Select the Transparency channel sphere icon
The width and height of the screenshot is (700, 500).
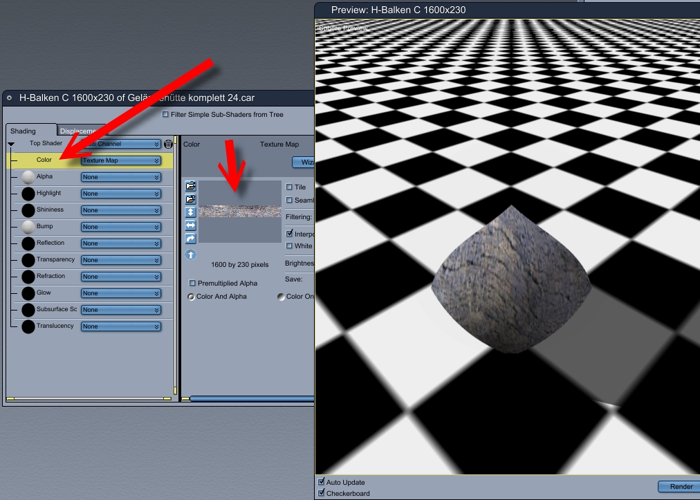pos(28,260)
